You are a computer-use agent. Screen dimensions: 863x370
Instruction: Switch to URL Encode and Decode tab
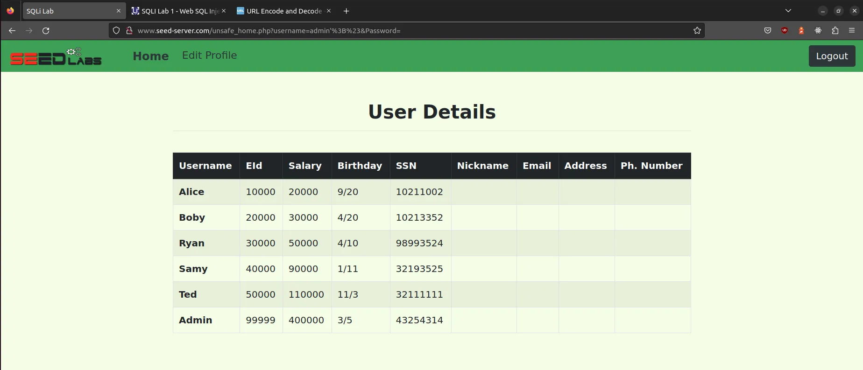280,11
